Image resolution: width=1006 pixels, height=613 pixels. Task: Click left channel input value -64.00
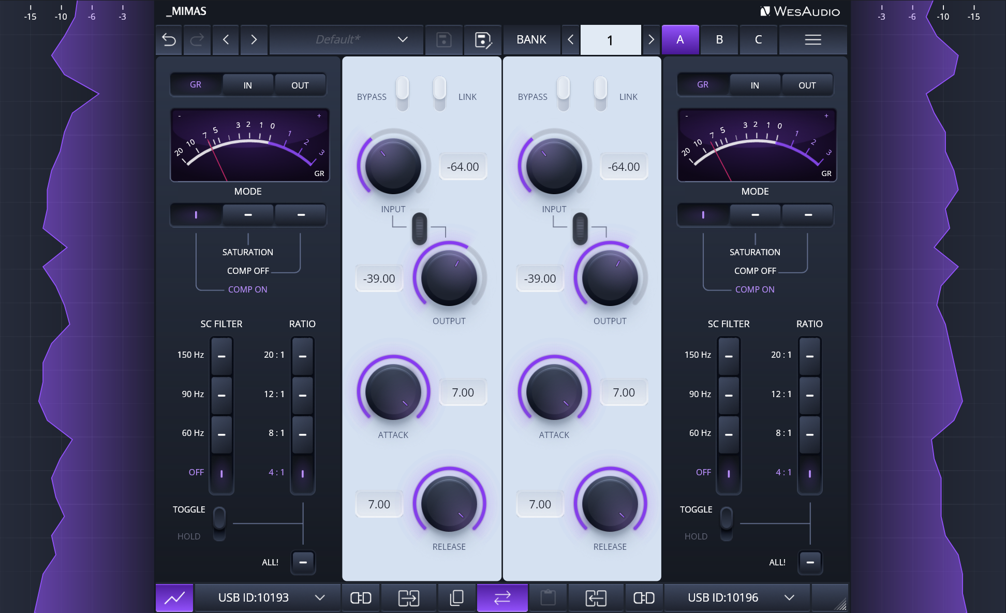(x=463, y=167)
